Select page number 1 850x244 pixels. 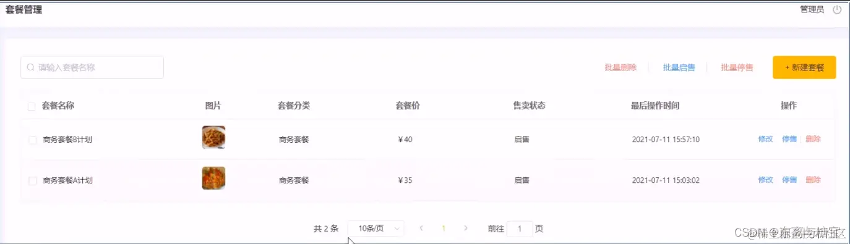click(x=444, y=229)
